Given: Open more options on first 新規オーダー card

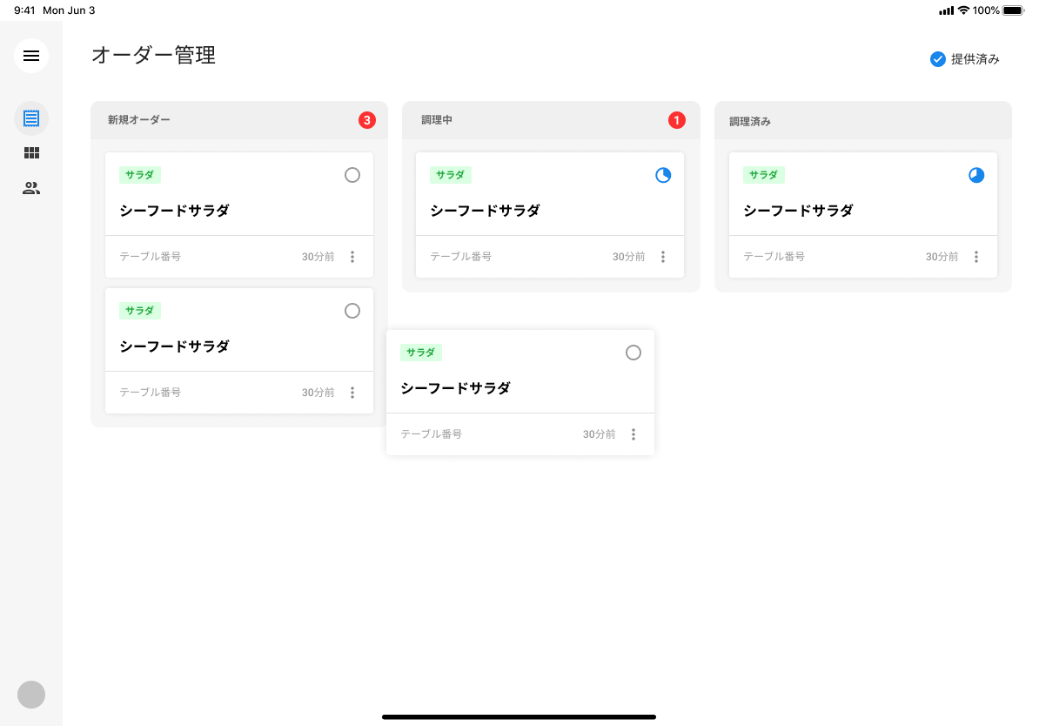Looking at the screenshot, I should (x=352, y=257).
